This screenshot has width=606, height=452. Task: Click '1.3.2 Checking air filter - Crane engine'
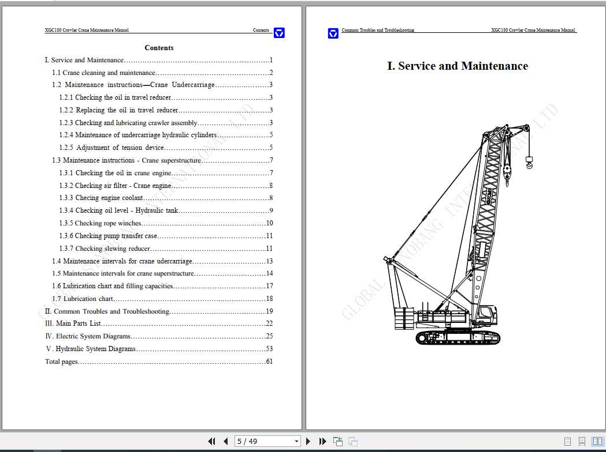[166, 186]
